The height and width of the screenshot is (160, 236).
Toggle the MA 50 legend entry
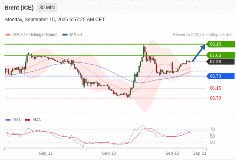pyautogui.click(x=72, y=35)
